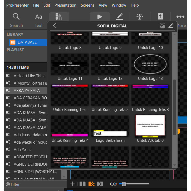Image resolution: width=191 pixels, height=191 pixels.
Task: Click the Theme icon in toolbar
Action: pyautogui.click(x=59, y=17)
